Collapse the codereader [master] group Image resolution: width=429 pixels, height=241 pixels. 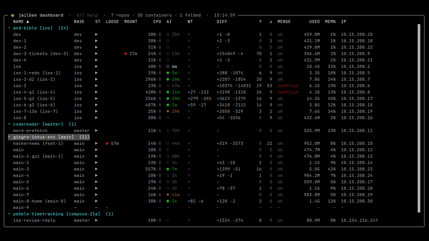coord(9,124)
